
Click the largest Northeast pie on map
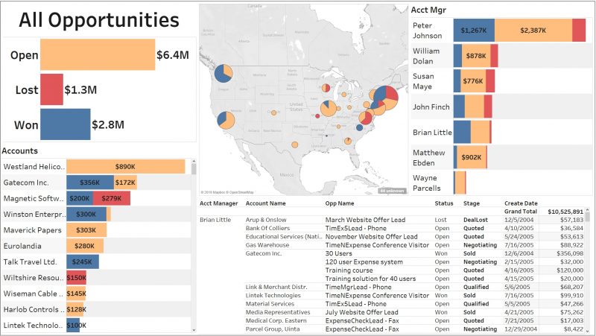[386, 98]
